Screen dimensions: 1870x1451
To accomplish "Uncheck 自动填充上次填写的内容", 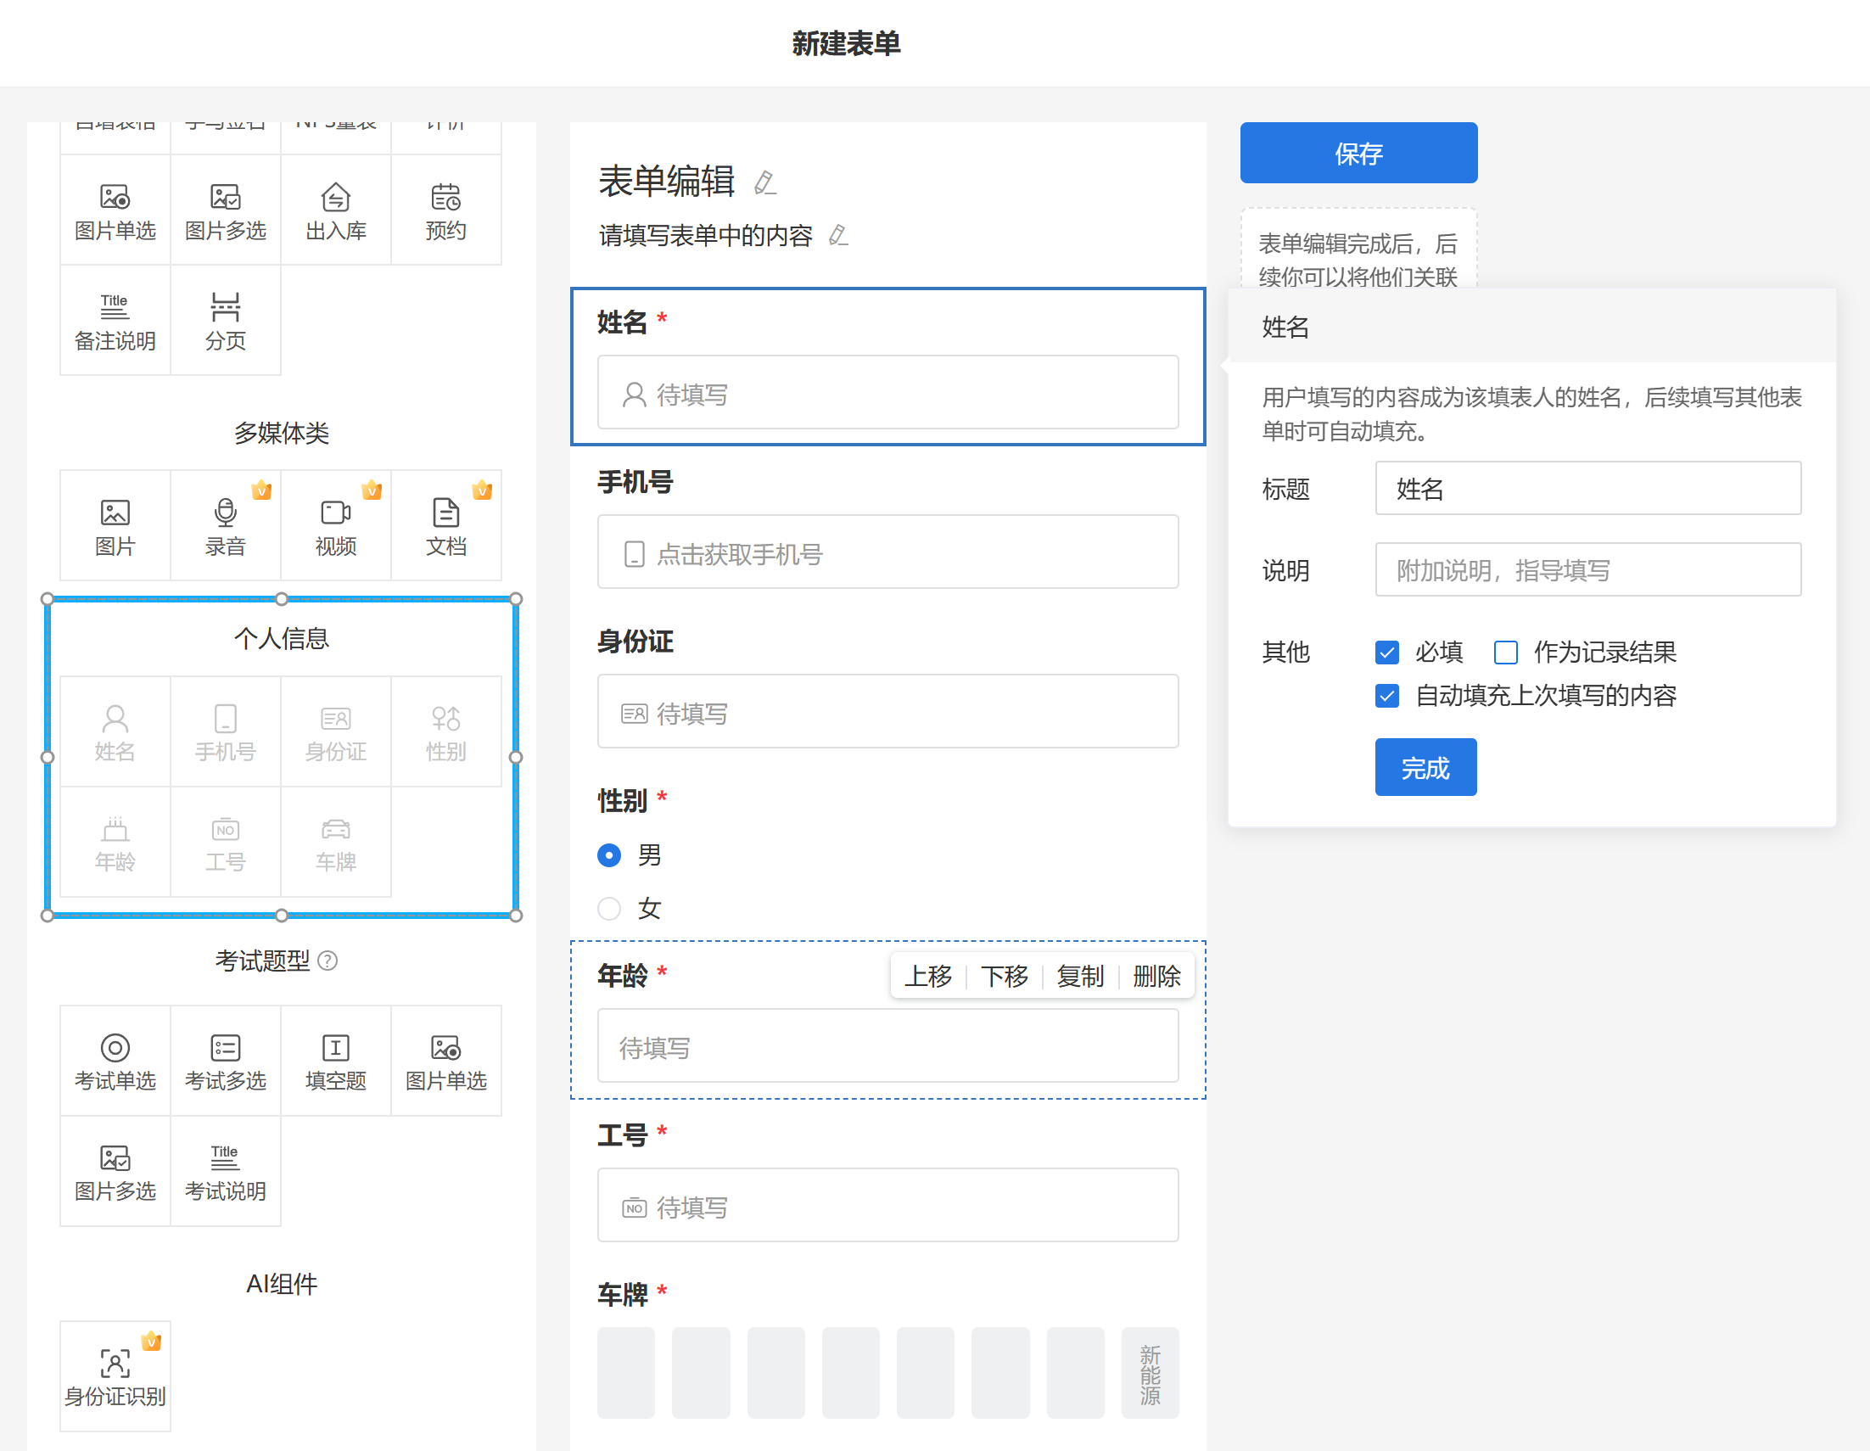I will pyautogui.click(x=1386, y=696).
